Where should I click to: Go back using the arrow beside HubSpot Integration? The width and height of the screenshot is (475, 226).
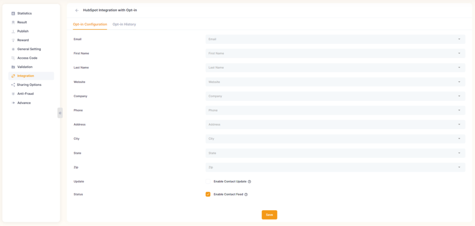[77, 10]
